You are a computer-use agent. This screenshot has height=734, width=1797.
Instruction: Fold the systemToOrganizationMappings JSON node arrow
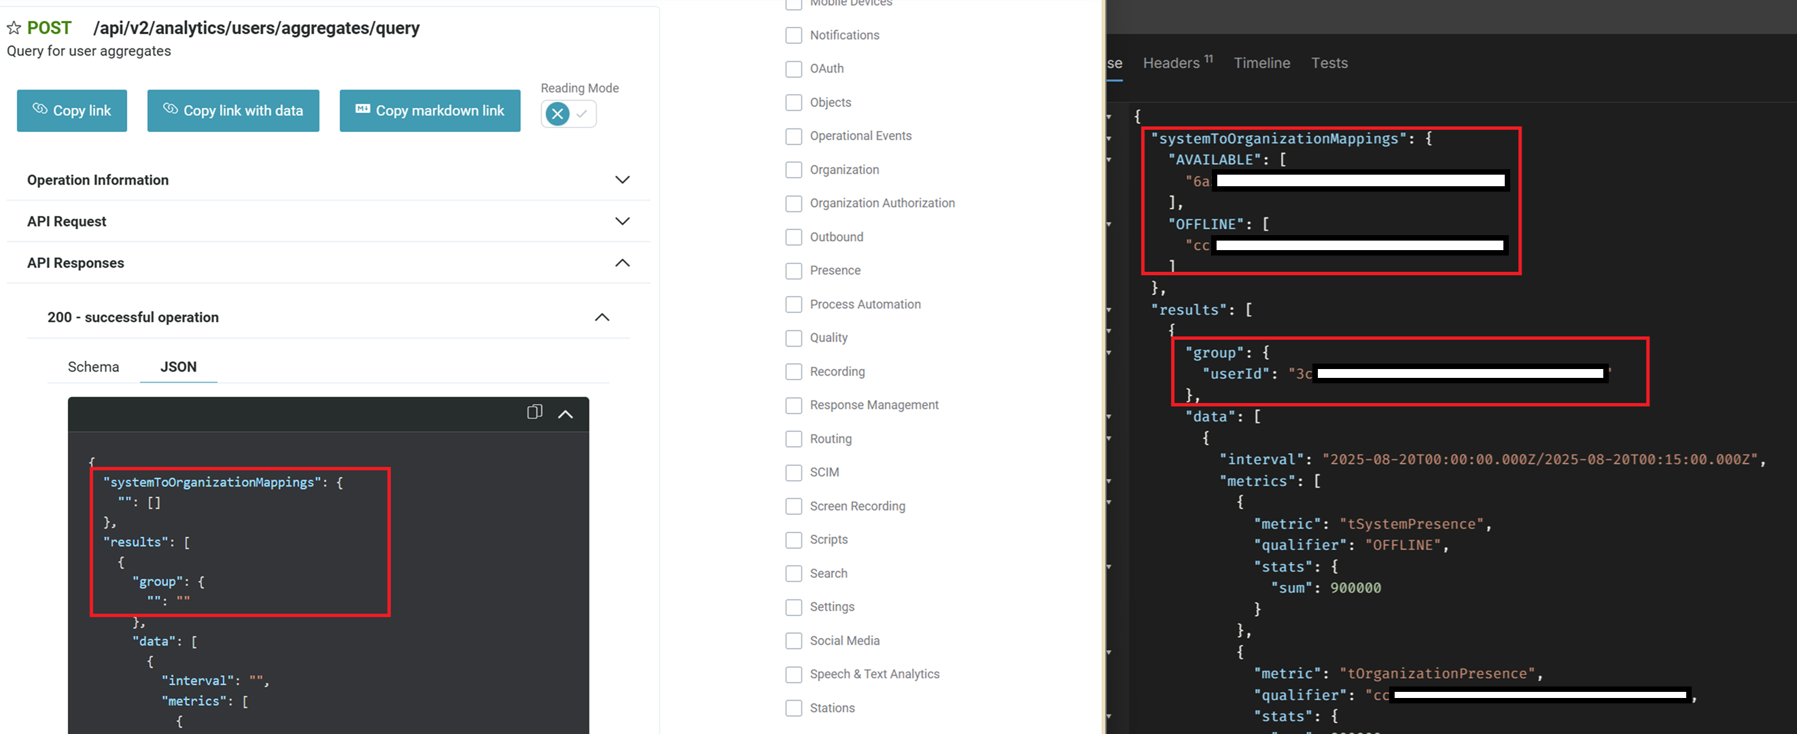coord(1109,139)
